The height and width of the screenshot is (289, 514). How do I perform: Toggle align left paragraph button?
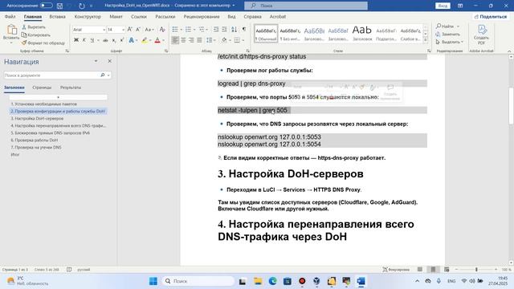point(175,40)
